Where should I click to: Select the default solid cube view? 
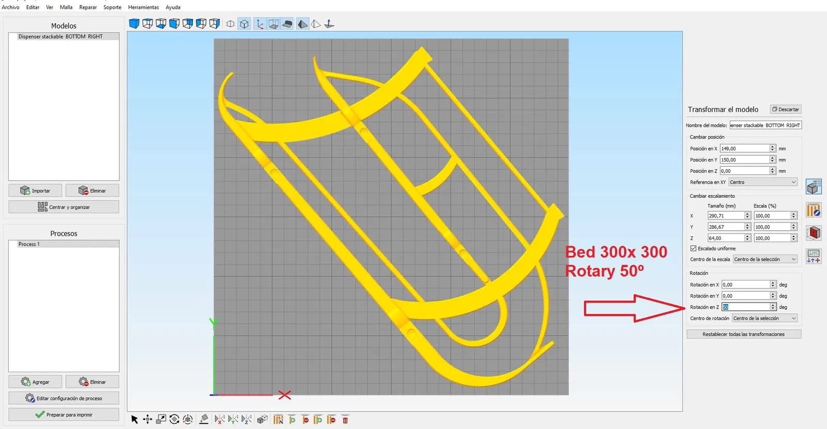click(x=134, y=24)
